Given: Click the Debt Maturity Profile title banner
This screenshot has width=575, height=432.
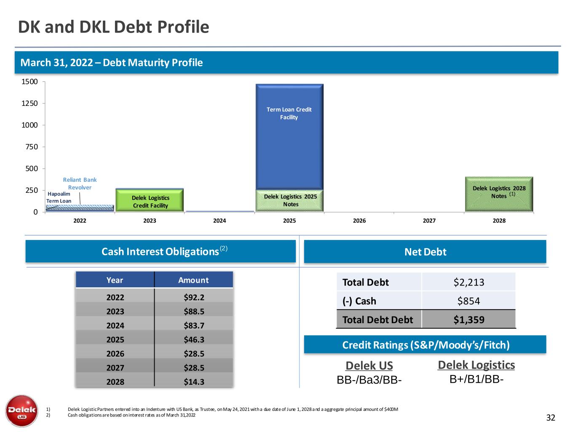Looking at the screenshot, I should click(x=286, y=62).
